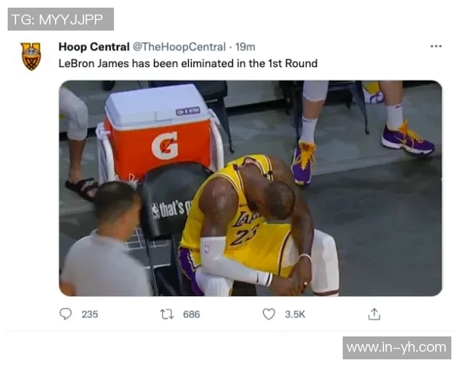
Task: Click the retweet arrows icon
Action: (167, 314)
